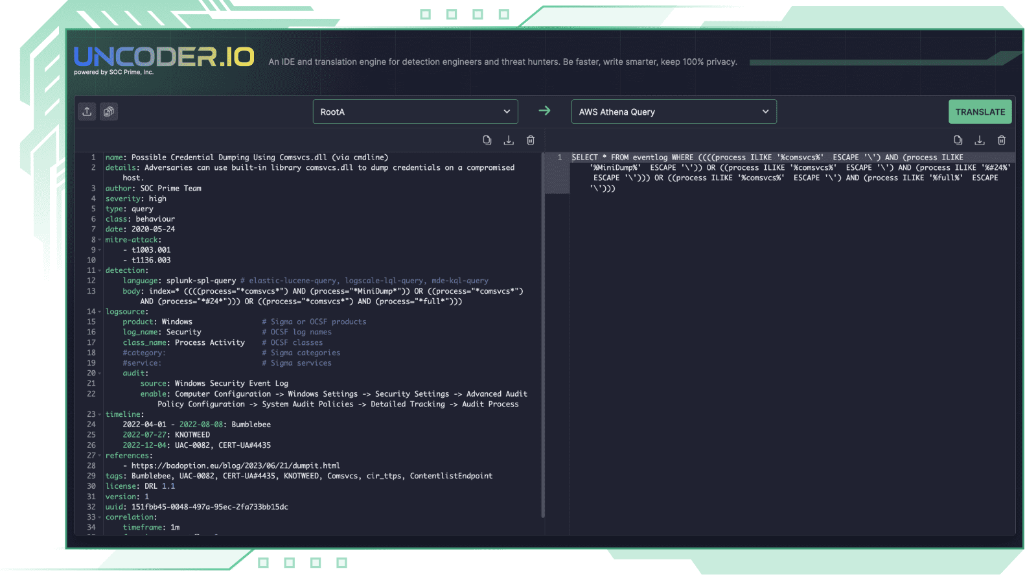Click the arrow between language selectors

pos(544,111)
